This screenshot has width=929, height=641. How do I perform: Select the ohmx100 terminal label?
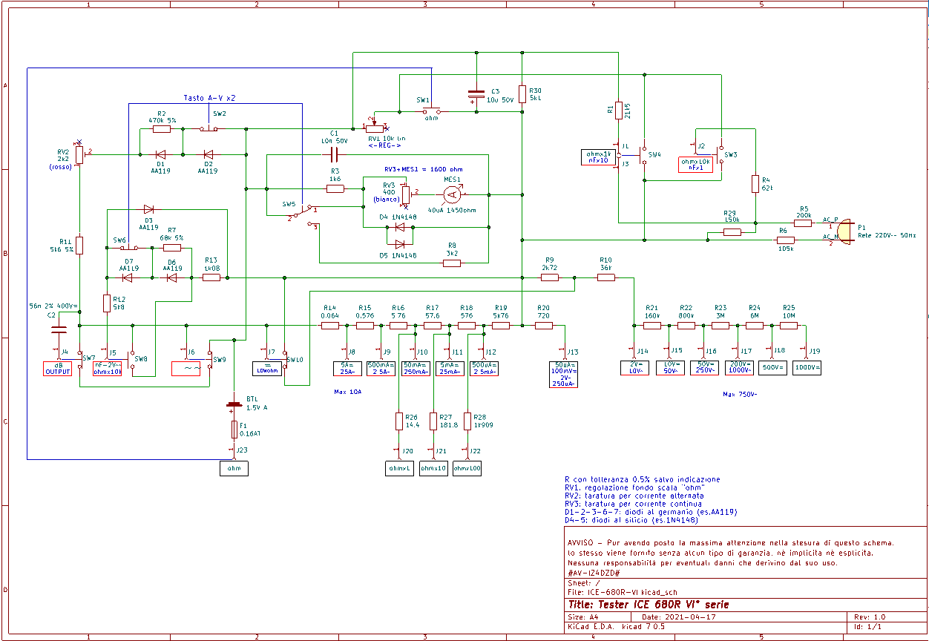[x=467, y=469]
